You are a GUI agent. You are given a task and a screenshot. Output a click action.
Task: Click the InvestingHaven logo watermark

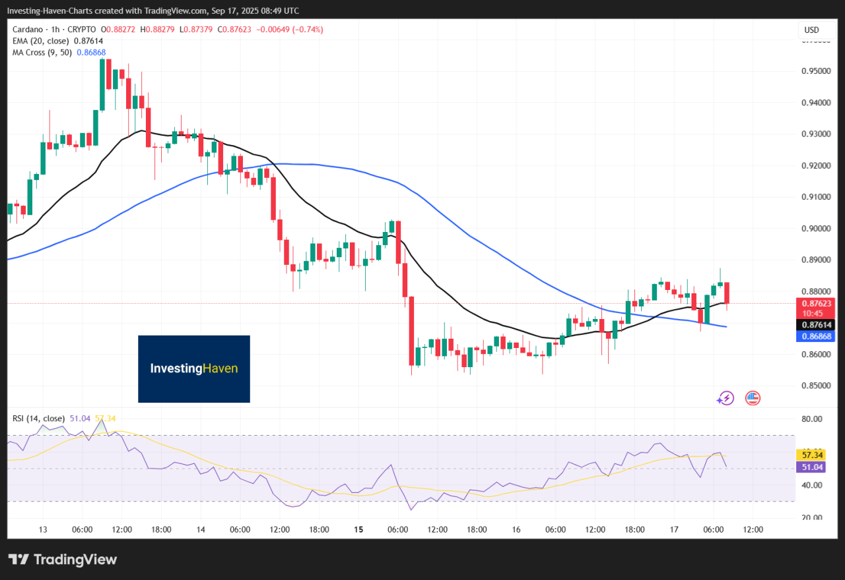(x=193, y=368)
